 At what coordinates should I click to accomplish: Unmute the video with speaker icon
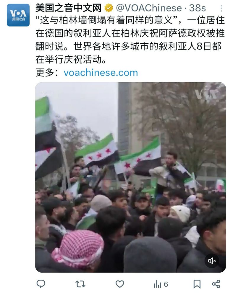[x=212, y=261]
